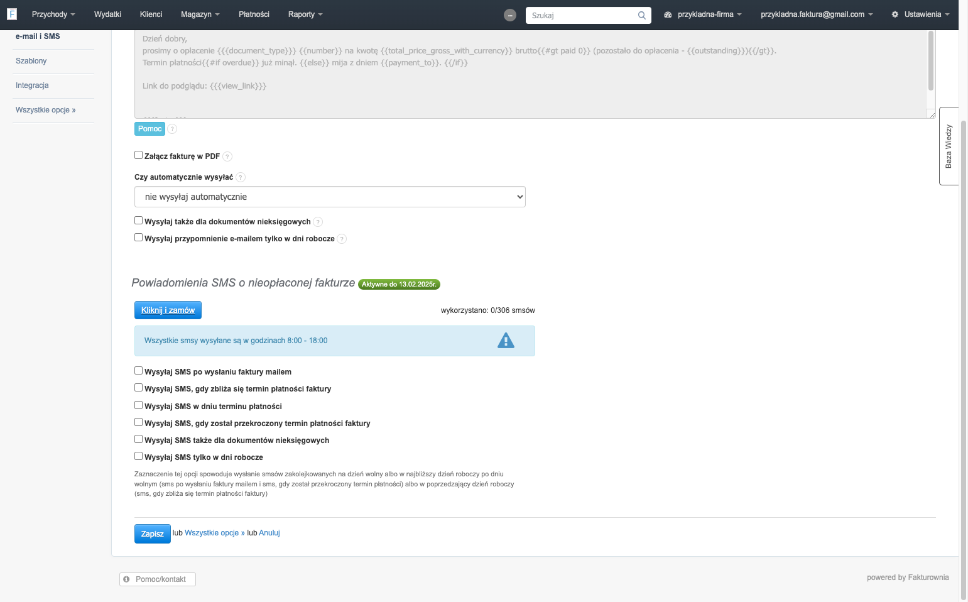Open the automatic sending dropdown

click(x=330, y=197)
